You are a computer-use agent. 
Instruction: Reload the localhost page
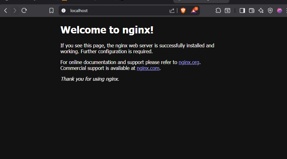point(24,11)
